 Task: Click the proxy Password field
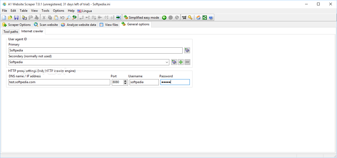(175, 82)
